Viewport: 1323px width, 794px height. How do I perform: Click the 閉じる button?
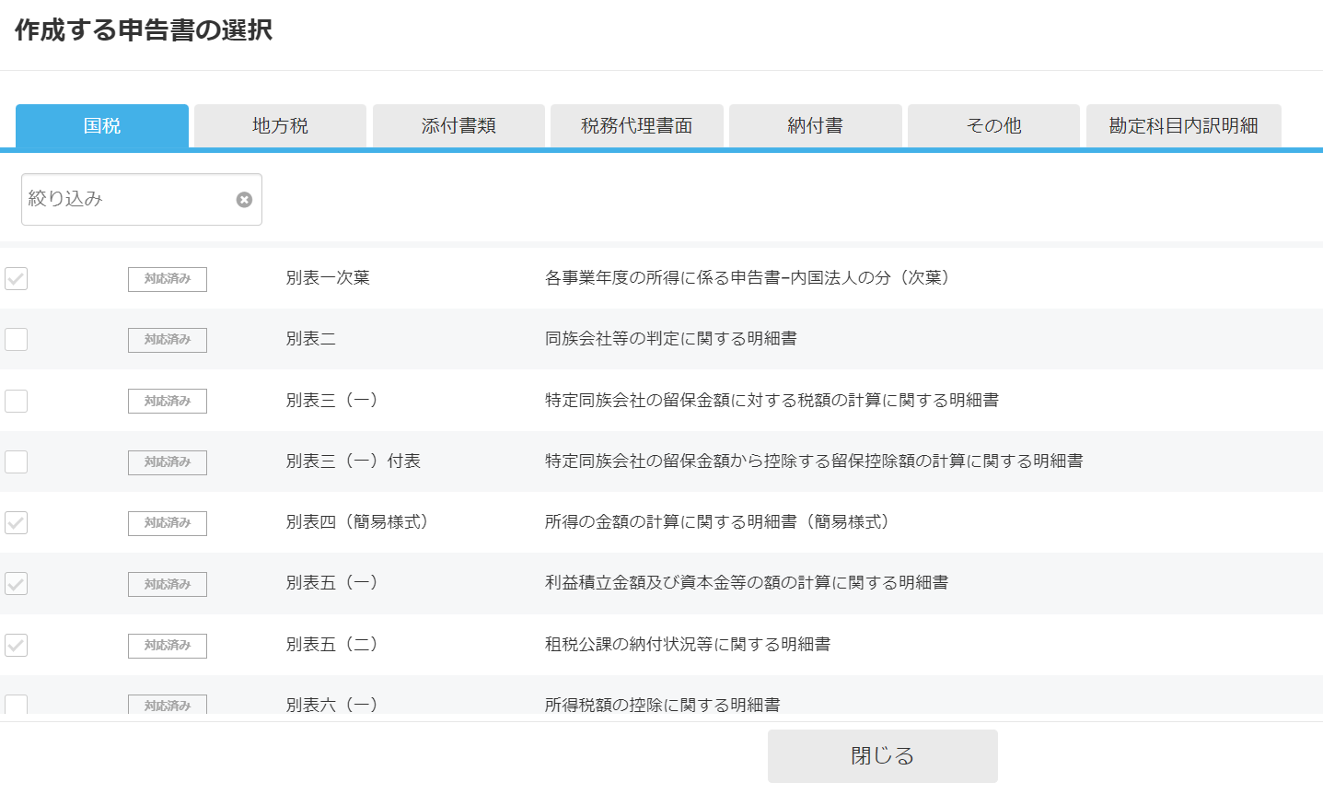click(x=883, y=756)
